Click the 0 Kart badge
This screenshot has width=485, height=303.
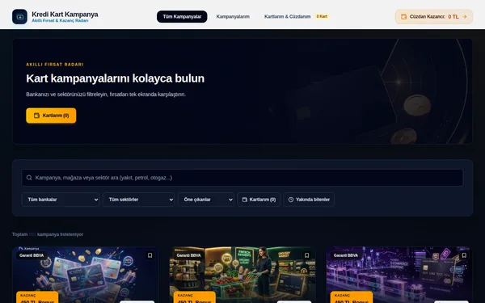(322, 16)
